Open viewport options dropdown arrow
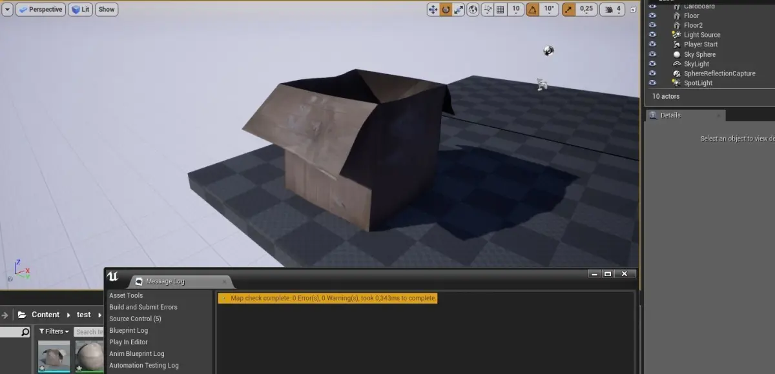The width and height of the screenshot is (775, 374). click(7, 10)
